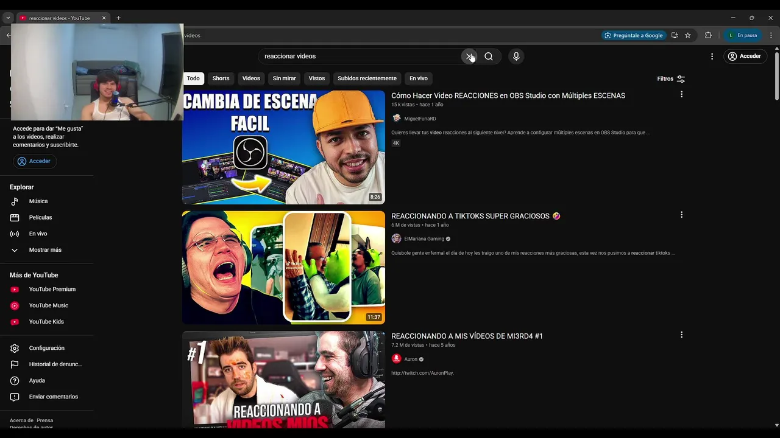Select the Videos filter chip

251,78
